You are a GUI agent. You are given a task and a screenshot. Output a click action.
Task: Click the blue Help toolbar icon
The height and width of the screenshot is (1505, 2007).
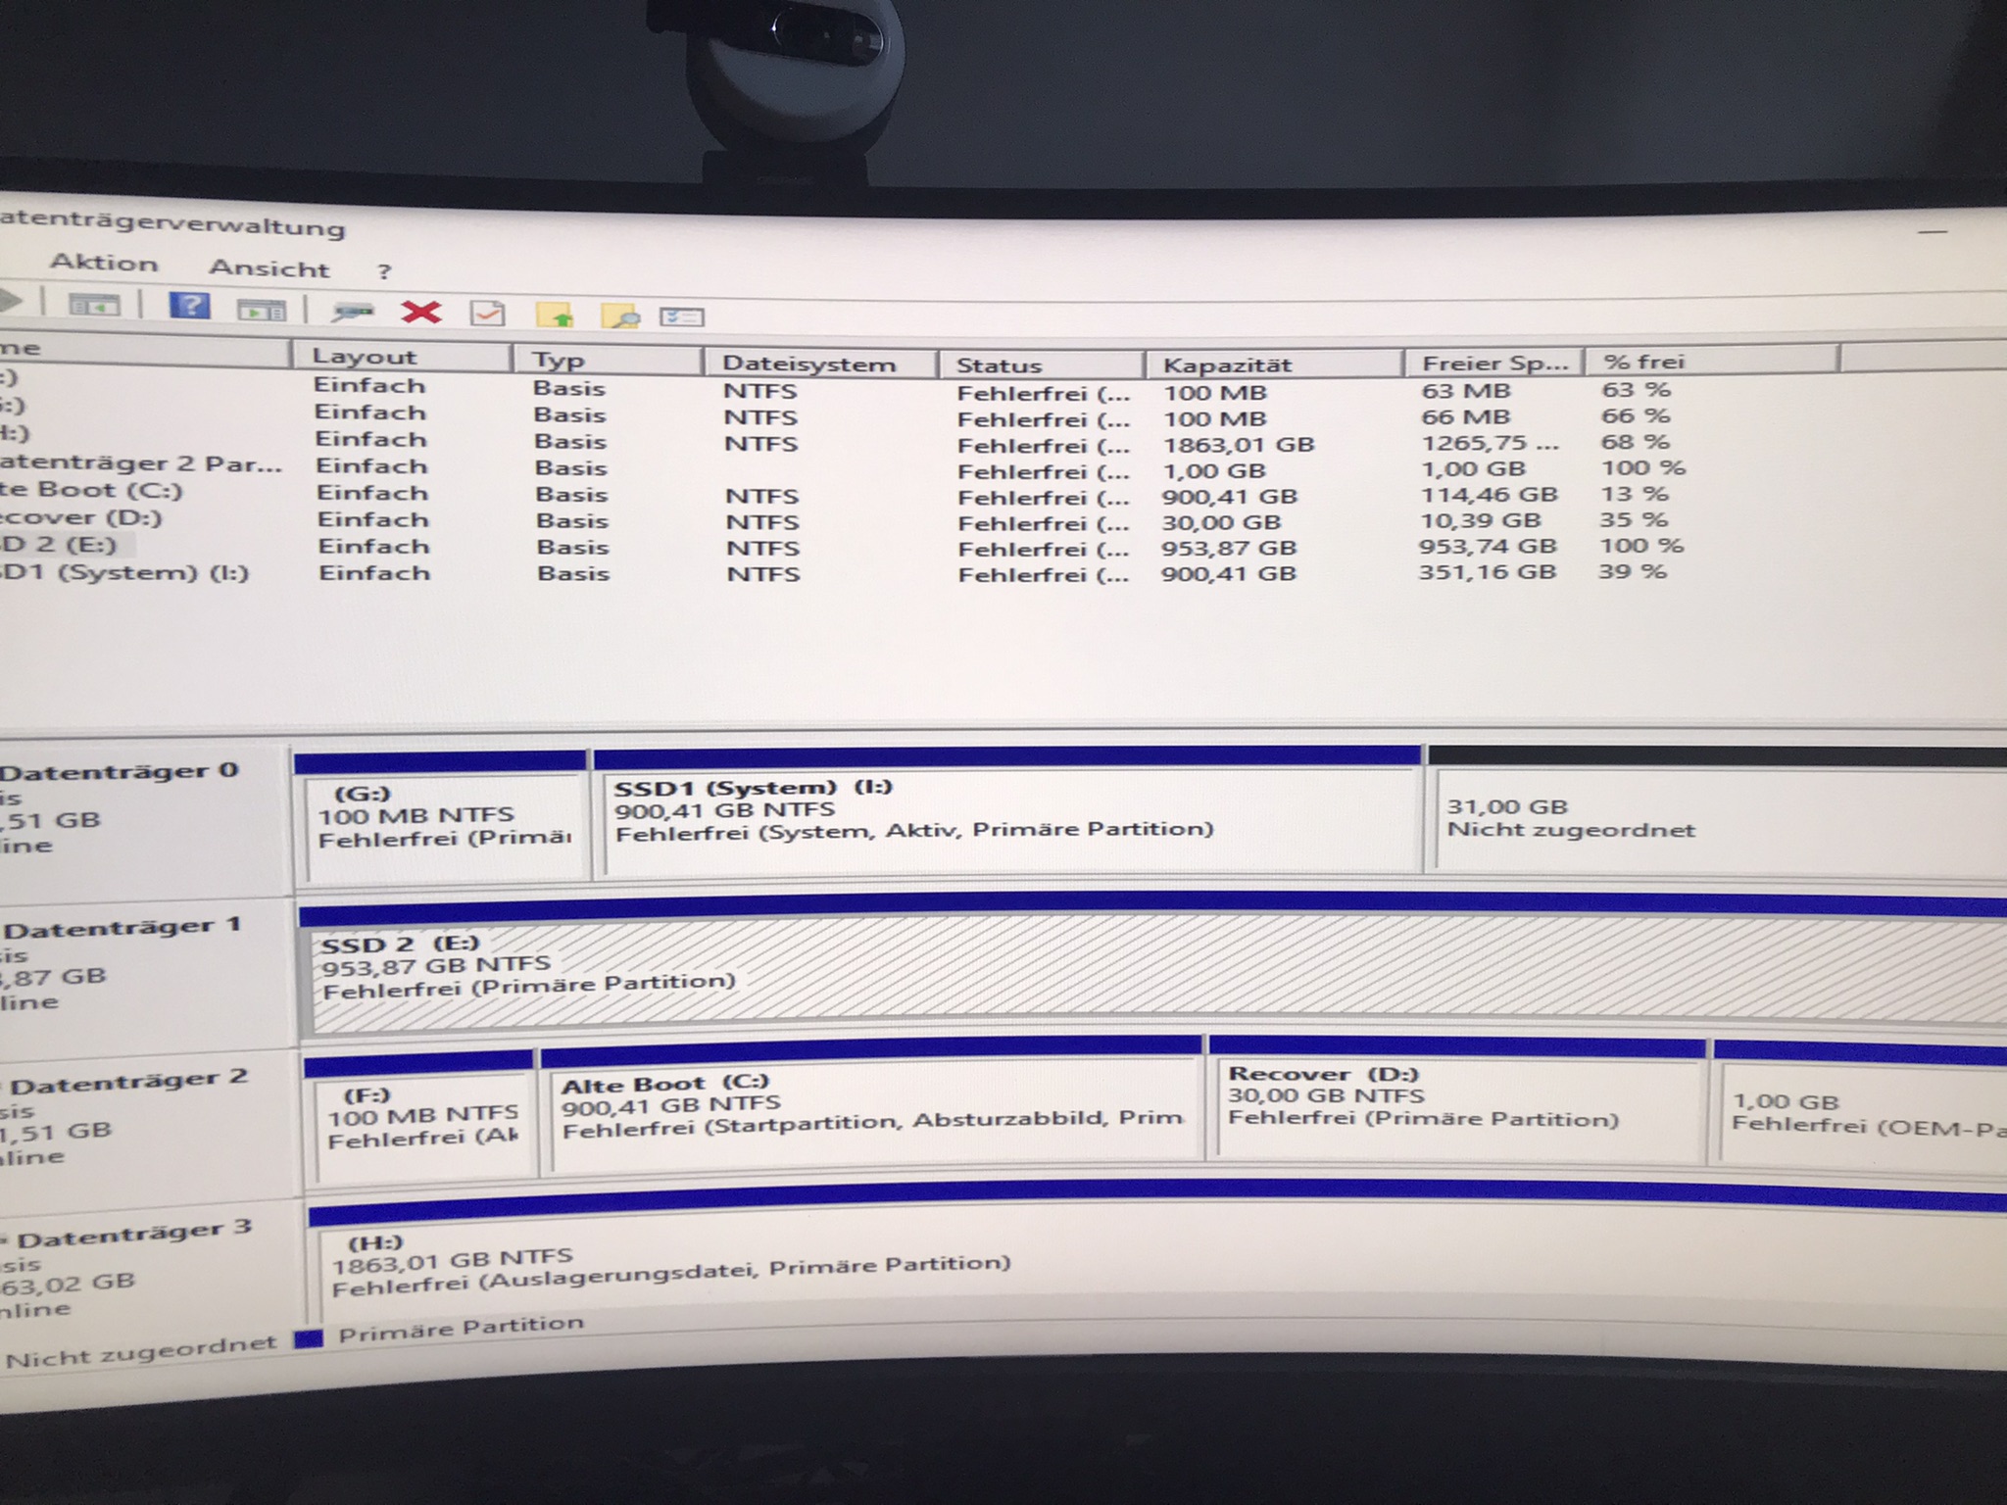[189, 307]
